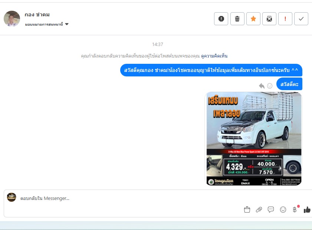Screen dimensions: 312x230
Task: Open the Baht payment request icon
Action: point(295,210)
